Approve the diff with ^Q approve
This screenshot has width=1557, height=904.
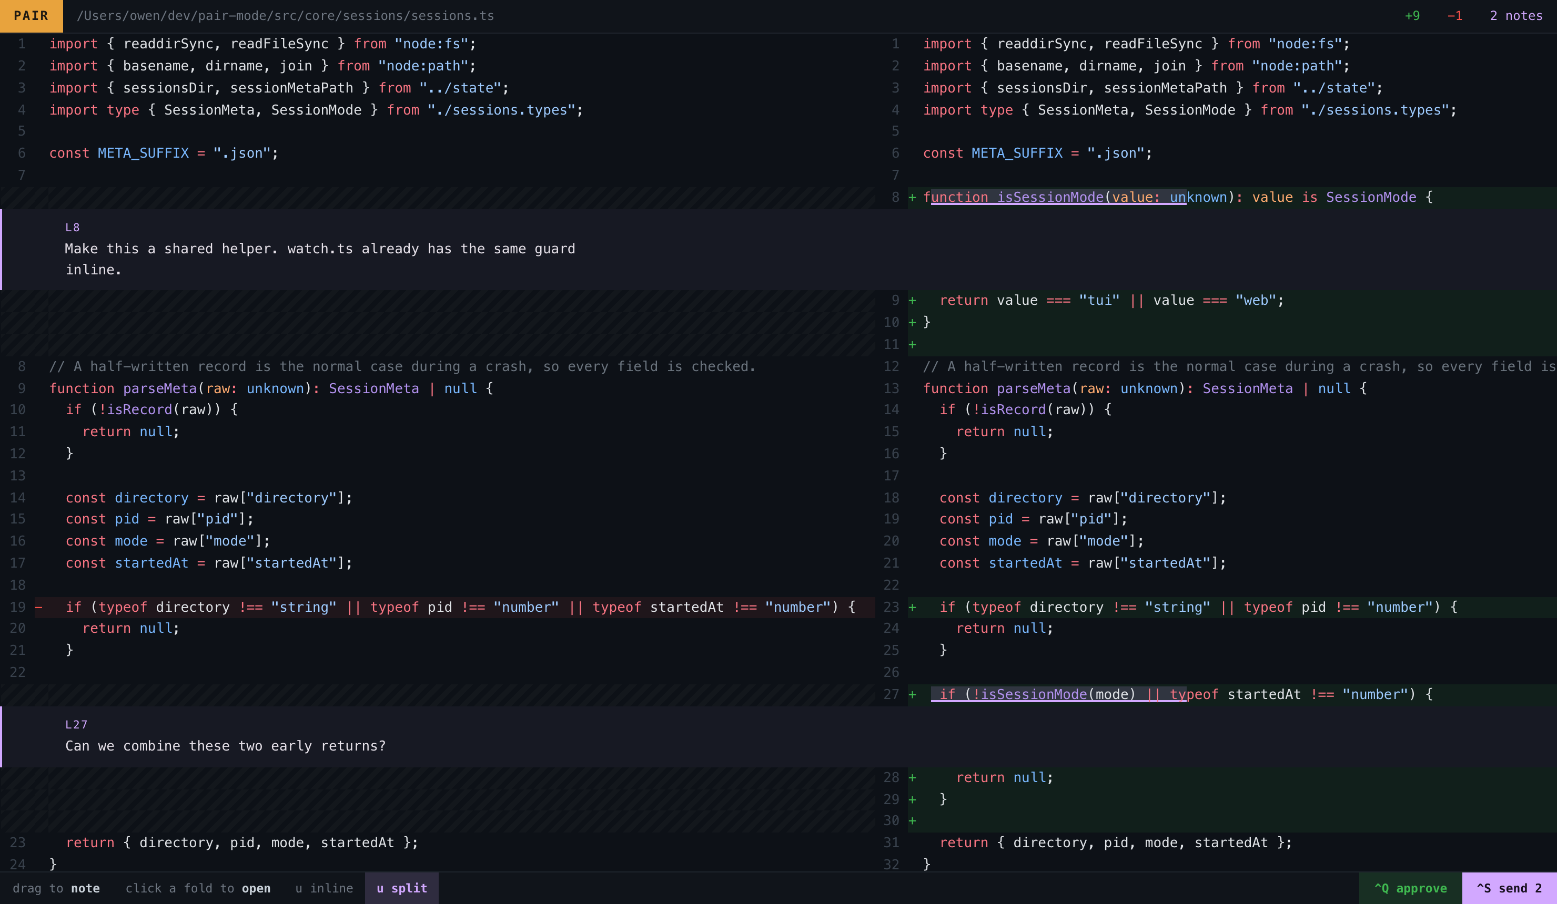pos(1410,888)
